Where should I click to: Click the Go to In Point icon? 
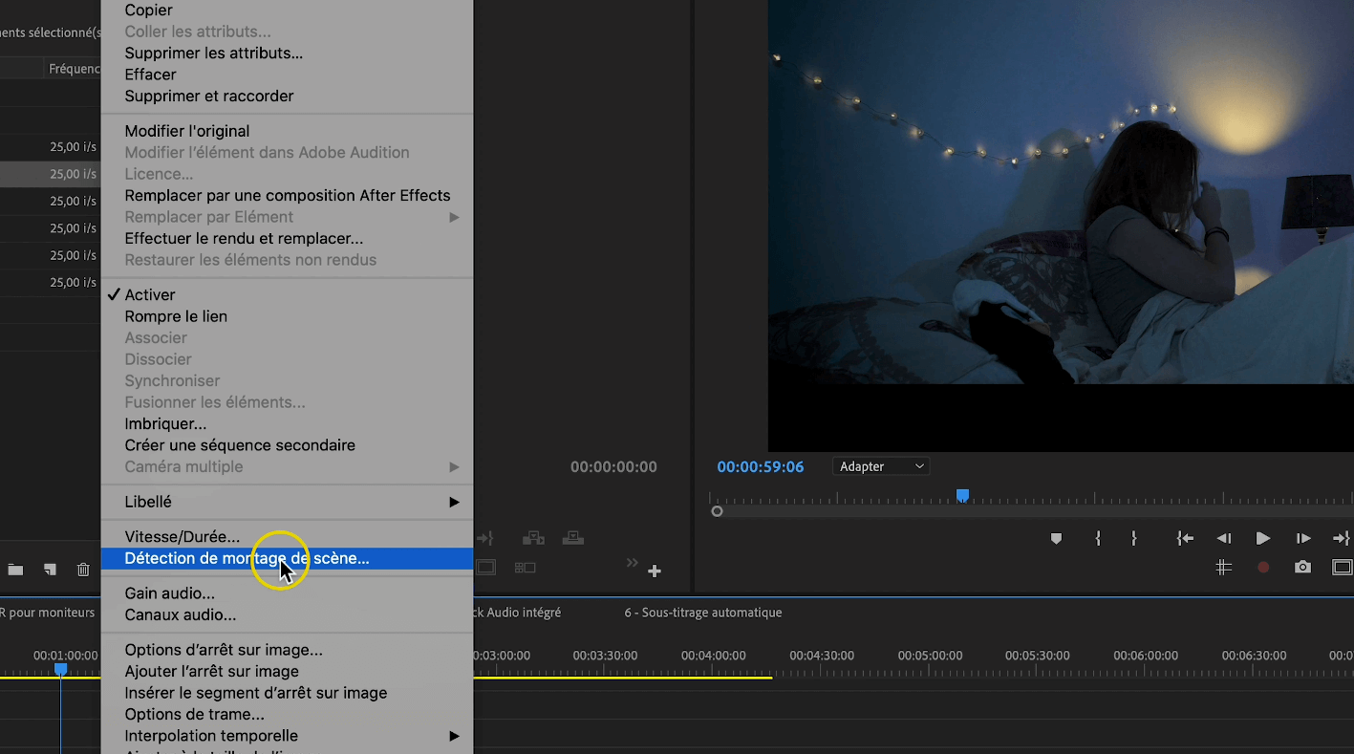coord(1184,538)
